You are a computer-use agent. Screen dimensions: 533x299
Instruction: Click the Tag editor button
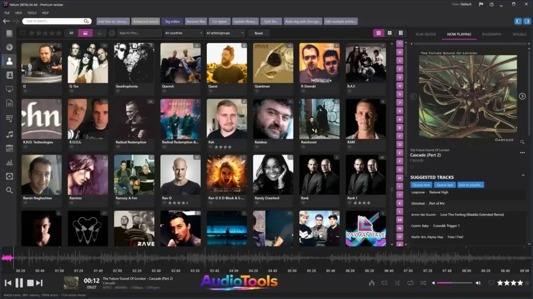[x=172, y=21]
